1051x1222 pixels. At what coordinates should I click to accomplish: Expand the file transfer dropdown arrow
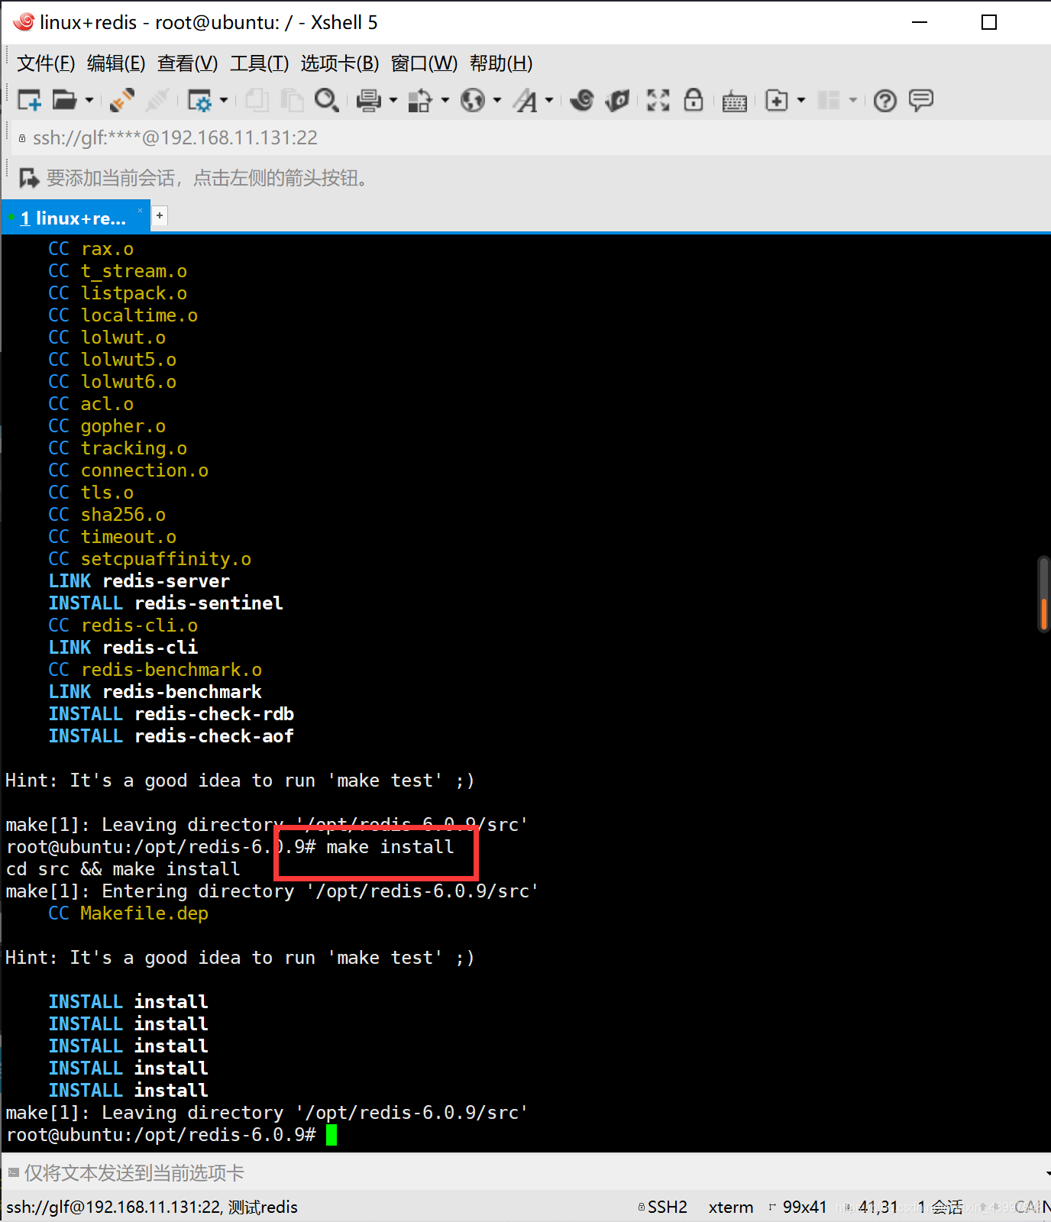(x=445, y=100)
